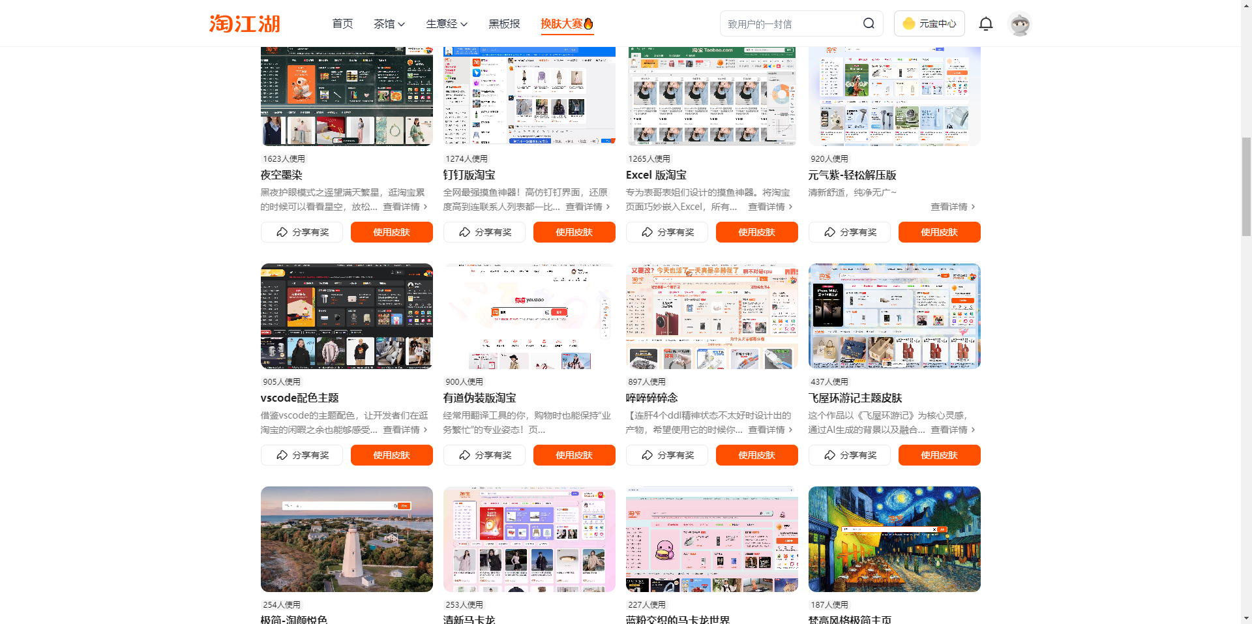Click share icon on 钉钉版淘宝 card
Viewport: 1252px width, 624px height.
[x=465, y=232]
